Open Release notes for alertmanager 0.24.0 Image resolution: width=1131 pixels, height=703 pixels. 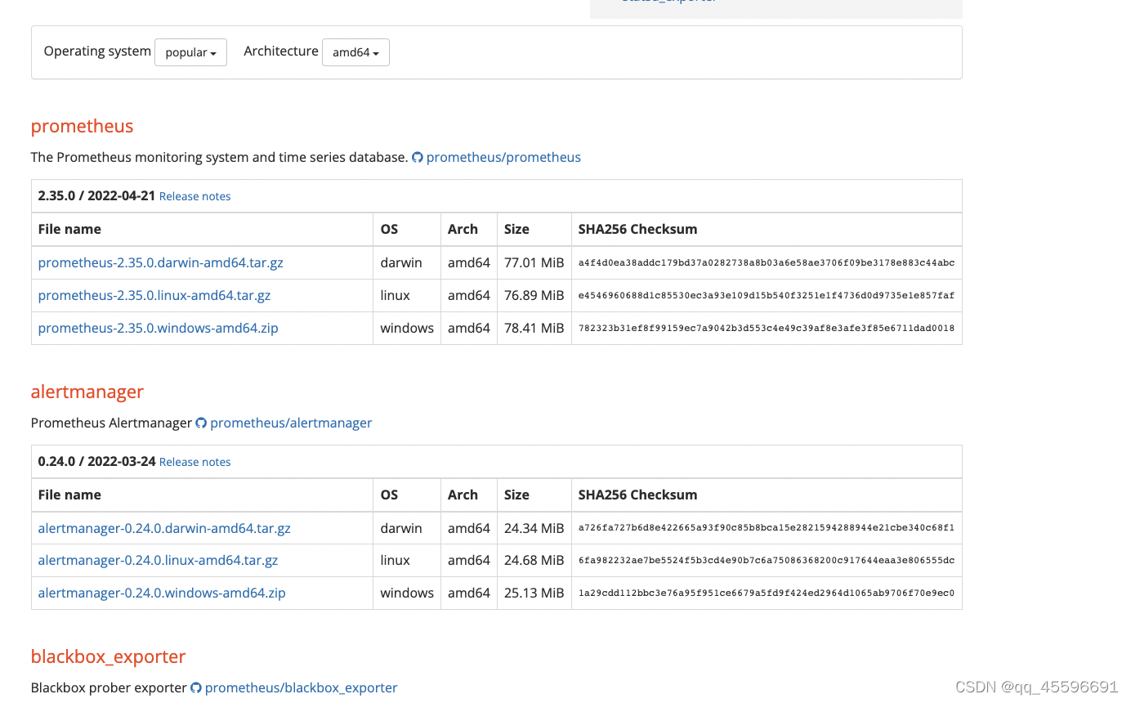(x=194, y=462)
